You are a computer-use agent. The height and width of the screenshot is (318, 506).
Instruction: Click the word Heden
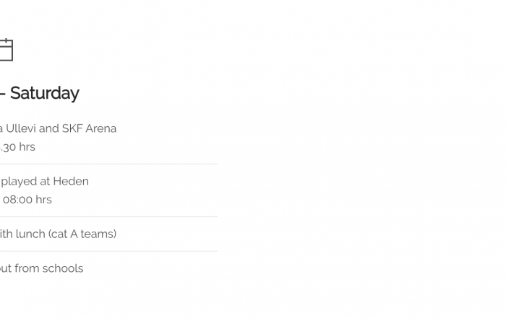tap(71, 181)
